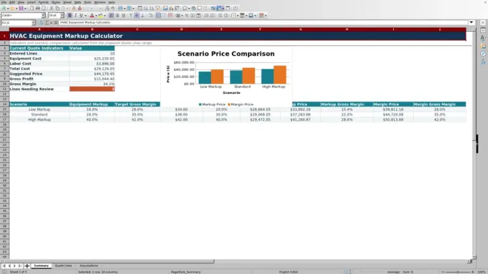488x274 pixels.
Task: Open the Sum function dropdown arrow
Action: [51, 22]
